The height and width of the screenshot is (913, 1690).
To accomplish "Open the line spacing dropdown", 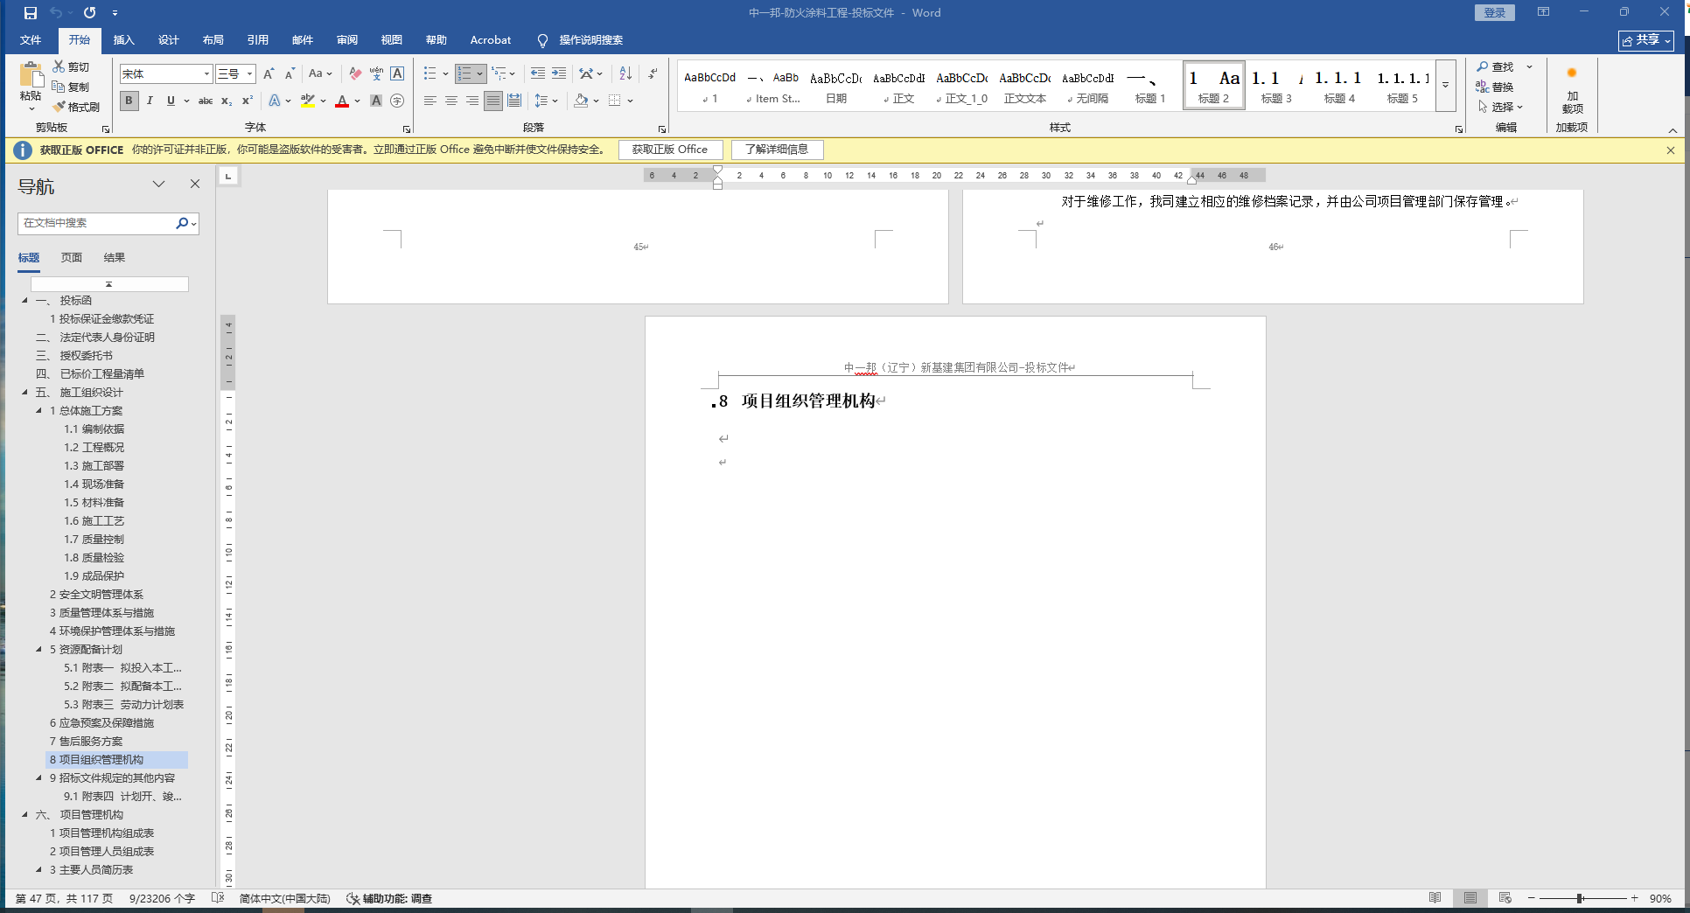I will pyautogui.click(x=546, y=101).
